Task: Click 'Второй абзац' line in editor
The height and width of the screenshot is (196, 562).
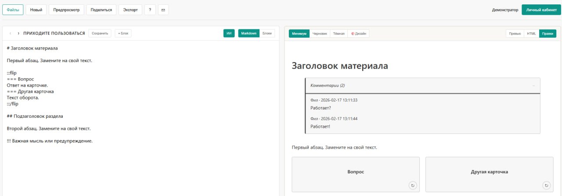Action: tap(49, 129)
